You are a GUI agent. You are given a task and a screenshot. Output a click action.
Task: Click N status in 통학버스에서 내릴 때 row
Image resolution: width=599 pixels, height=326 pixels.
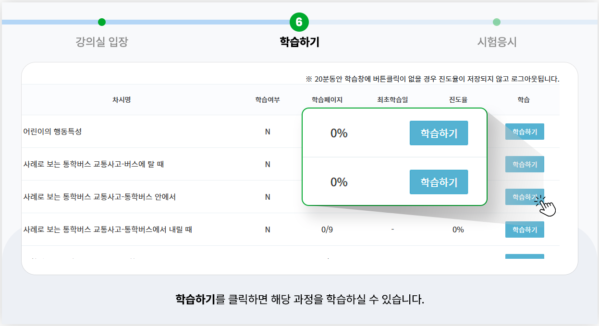(x=268, y=229)
